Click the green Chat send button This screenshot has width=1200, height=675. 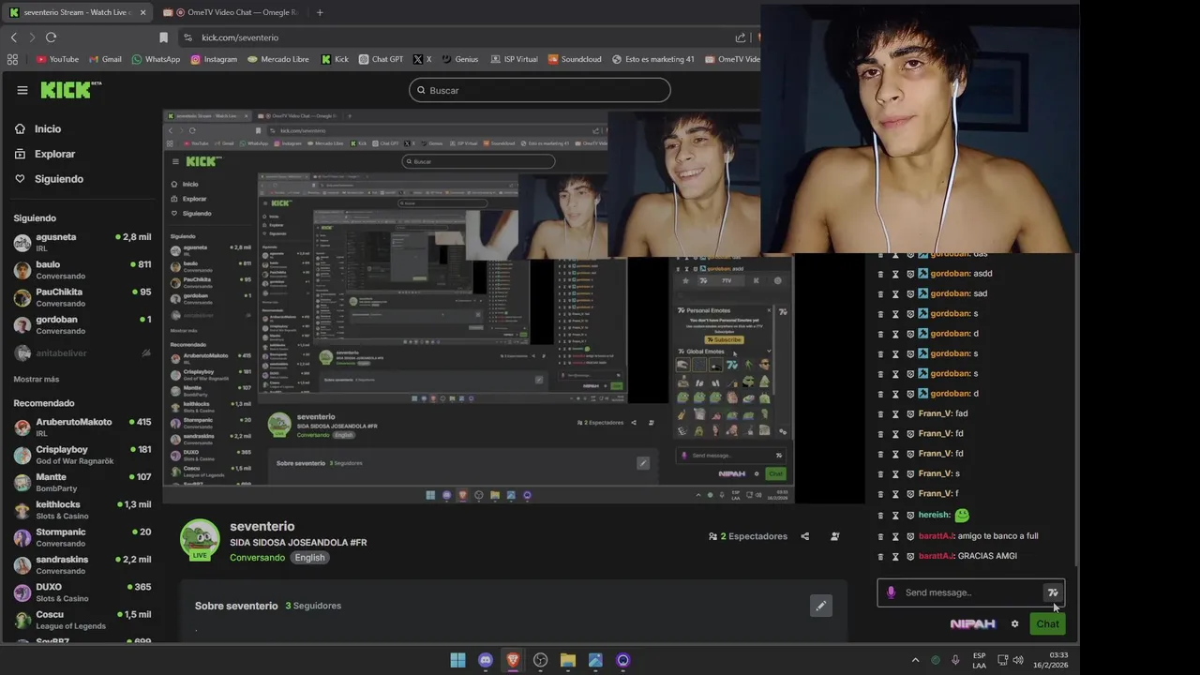(1047, 623)
